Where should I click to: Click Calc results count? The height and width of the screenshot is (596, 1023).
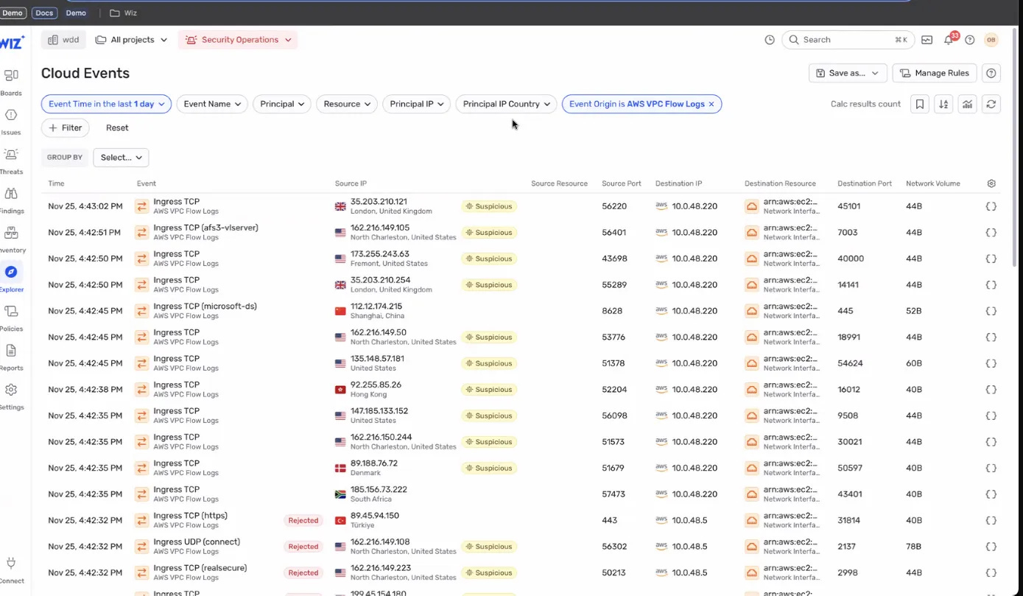(x=865, y=104)
